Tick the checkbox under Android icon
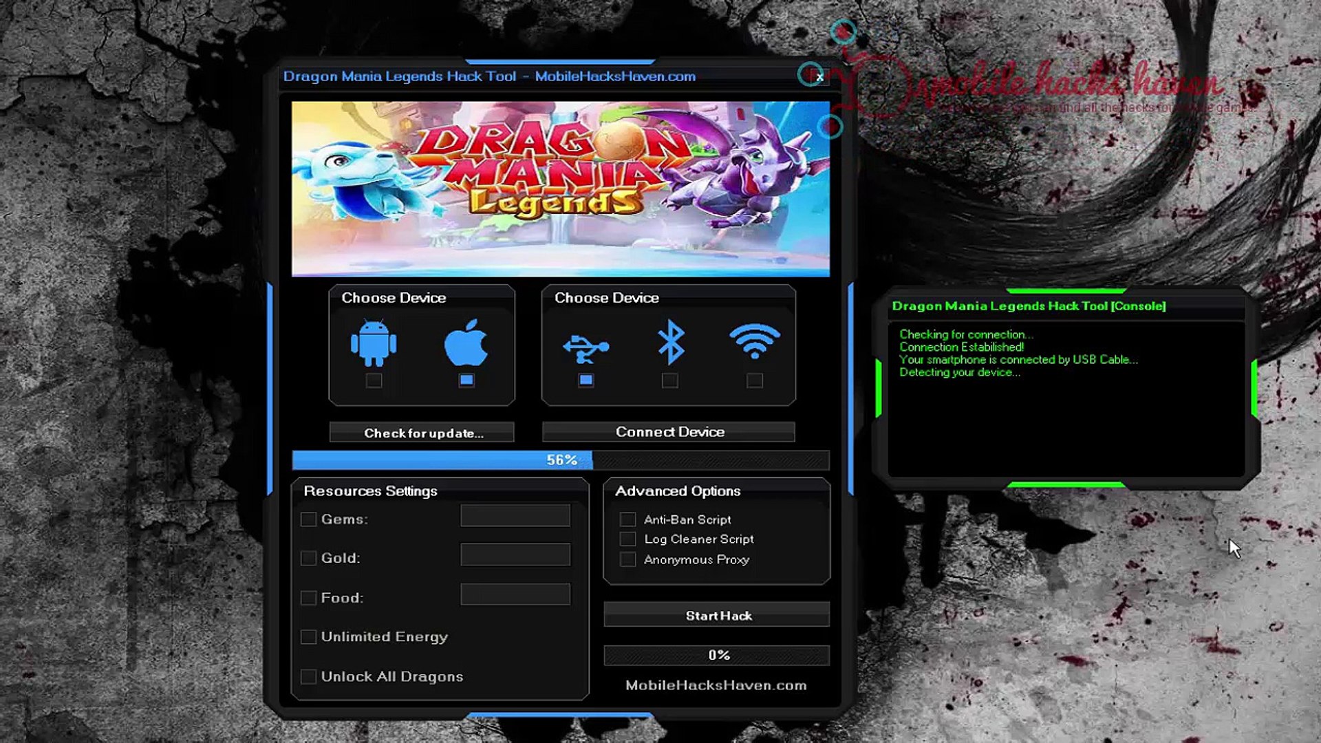The image size is (1321, 743). 374,380
